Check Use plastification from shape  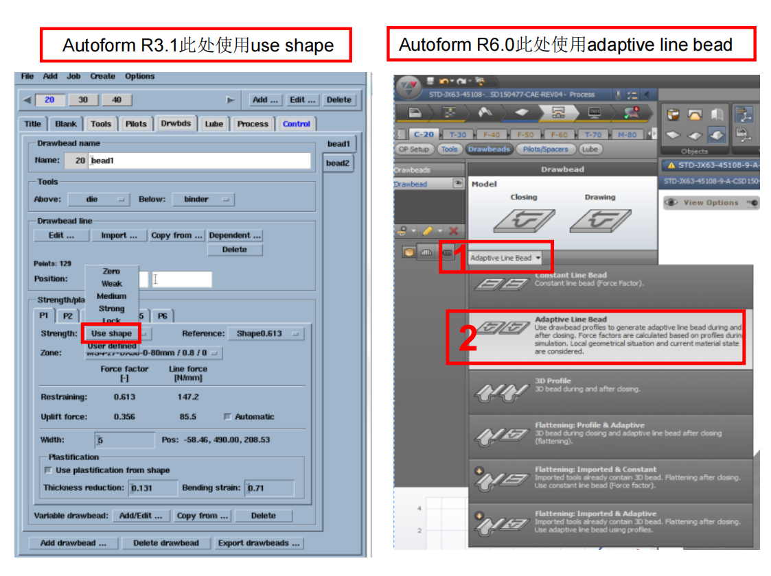pyautogui.click(x=48, y=470)
